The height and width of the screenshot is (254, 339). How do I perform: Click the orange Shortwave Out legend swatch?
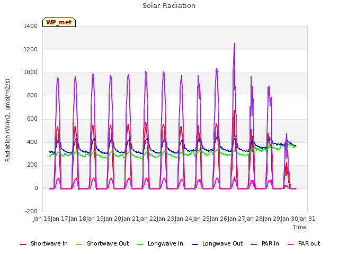(x=79, y=244)
